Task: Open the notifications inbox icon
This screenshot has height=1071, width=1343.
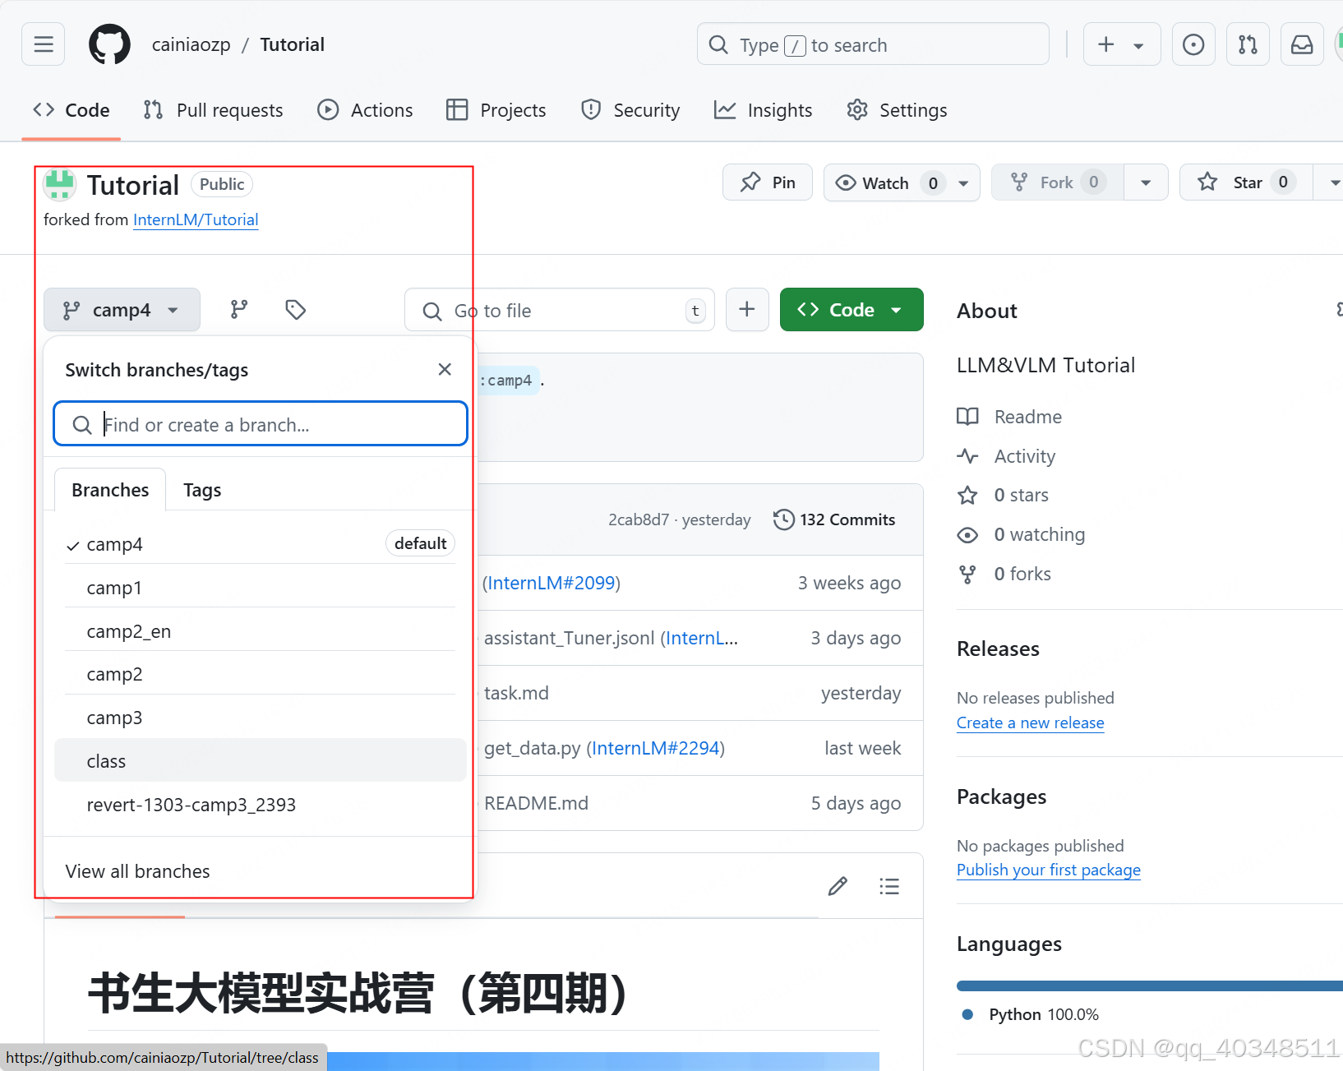Action: coord(1302,44)
